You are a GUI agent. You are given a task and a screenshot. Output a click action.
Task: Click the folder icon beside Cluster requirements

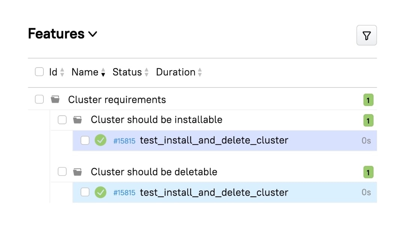pos(55,99)
